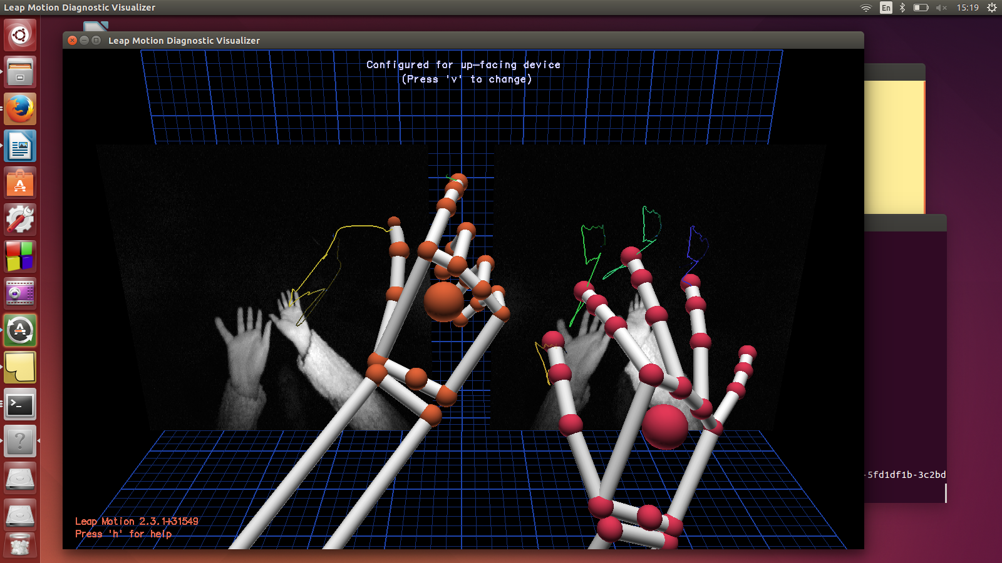Open Ubuntu Software Center
Screen dimensions: 1002x563
pyautogui.click(x=20, y=183)
